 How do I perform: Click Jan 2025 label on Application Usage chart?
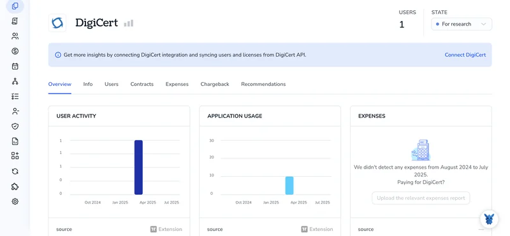(271, 202)
